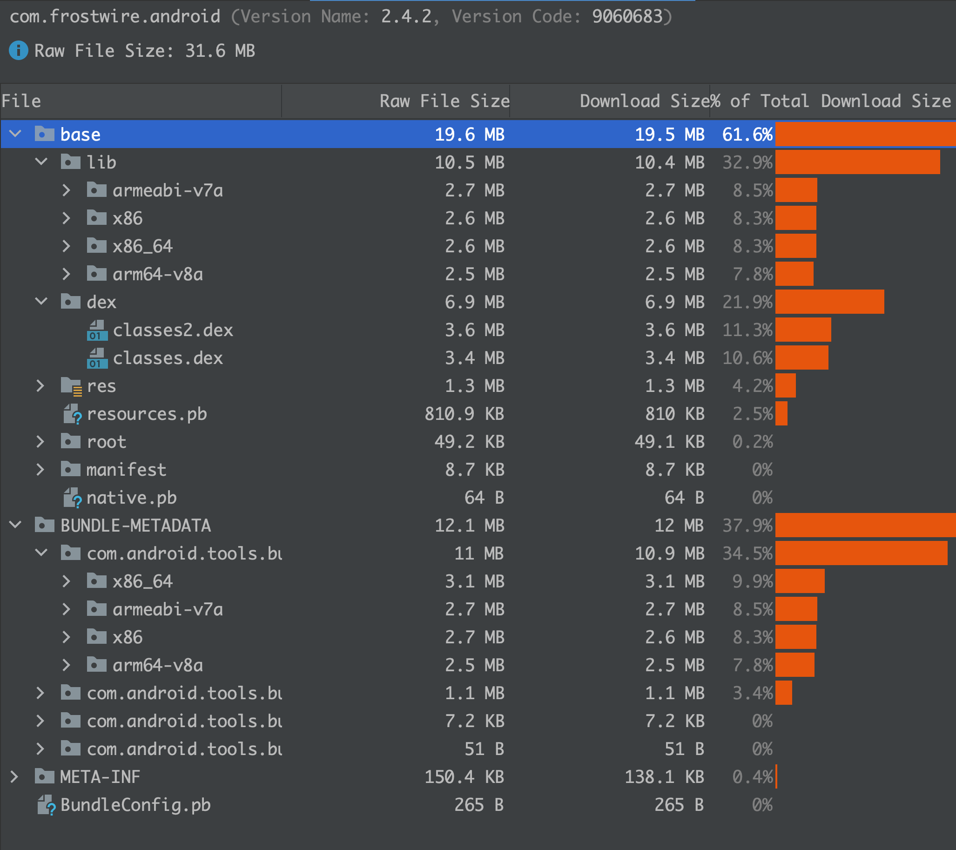Click the 810.9 KB raw size value
The image size is (956, 850).
[465, 414]
